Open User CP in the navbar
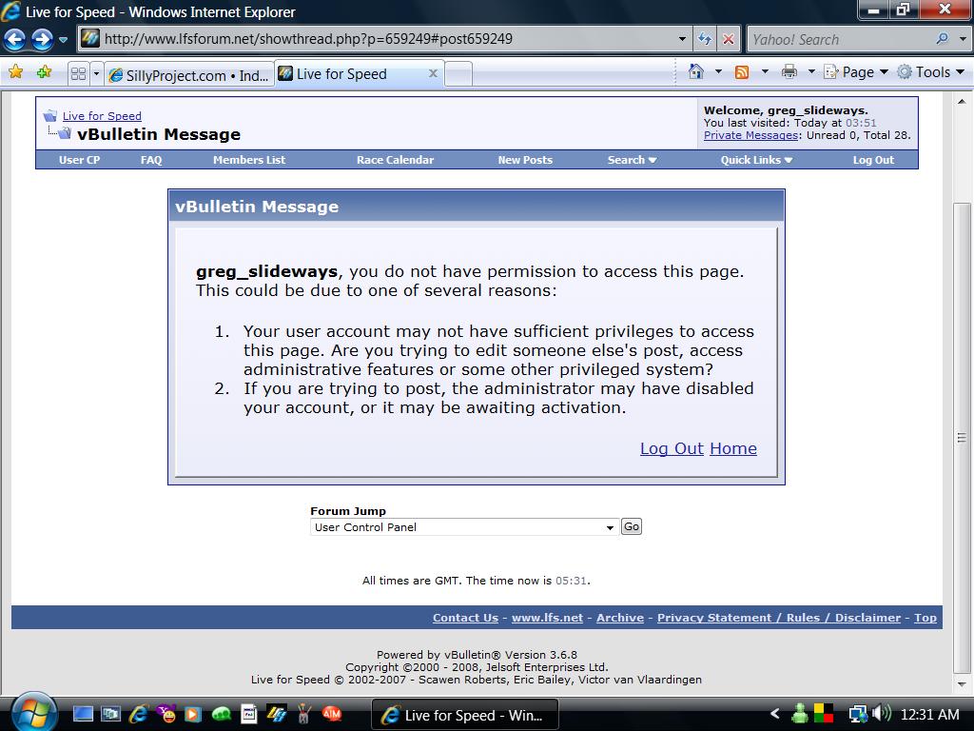Viewport: 974px width, 731px height. coord(79,160)
